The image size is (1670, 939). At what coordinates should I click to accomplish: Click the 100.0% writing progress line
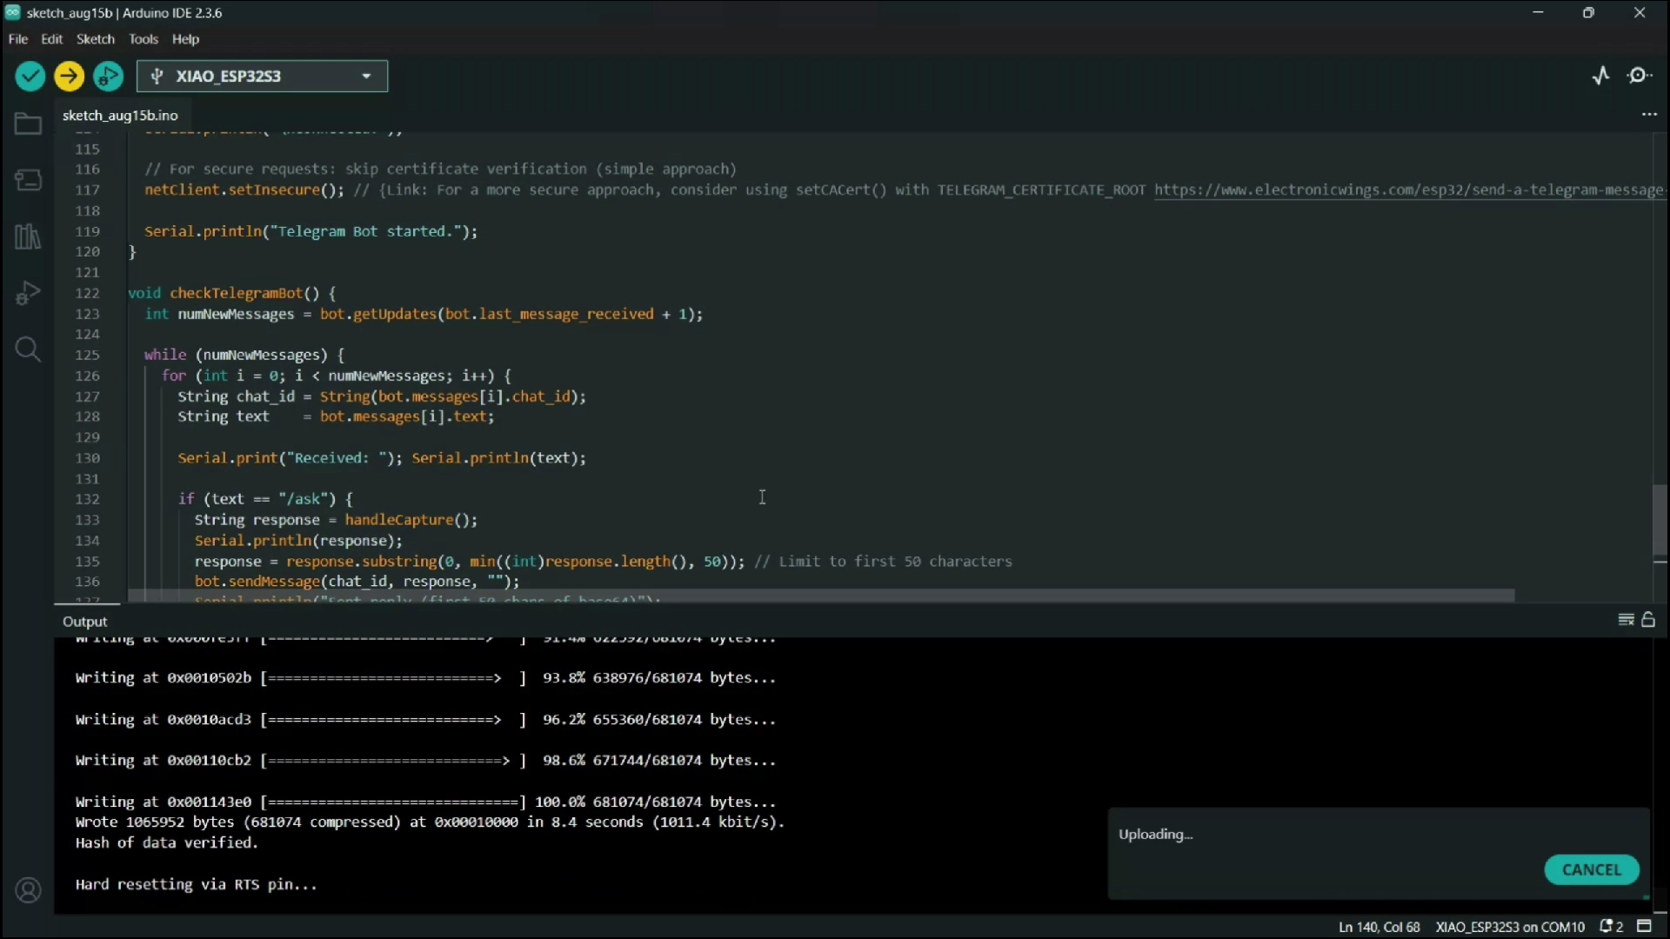coord(426,802)
